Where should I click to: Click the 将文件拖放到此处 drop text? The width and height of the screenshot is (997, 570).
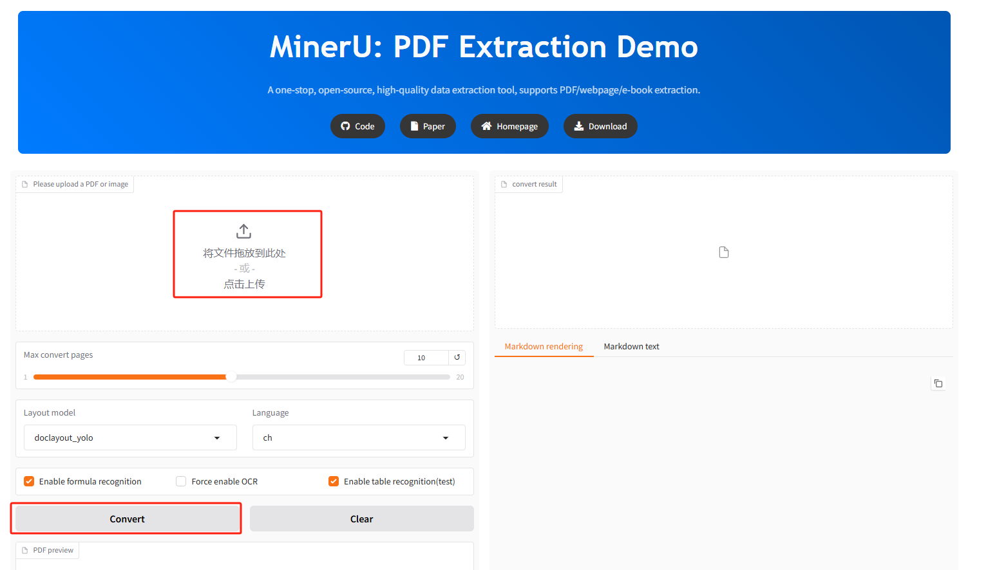point(244,253)
